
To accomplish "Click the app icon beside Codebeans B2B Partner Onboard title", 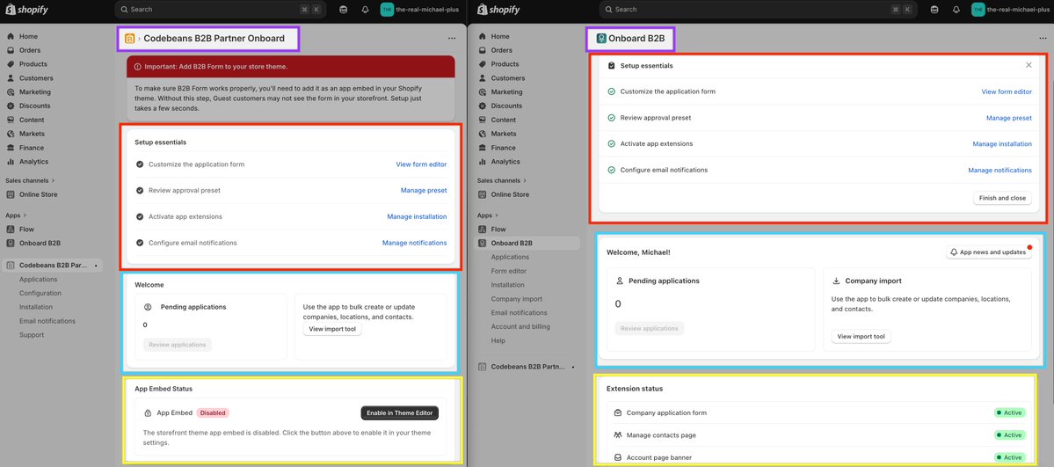I will (x=130, y=39).
